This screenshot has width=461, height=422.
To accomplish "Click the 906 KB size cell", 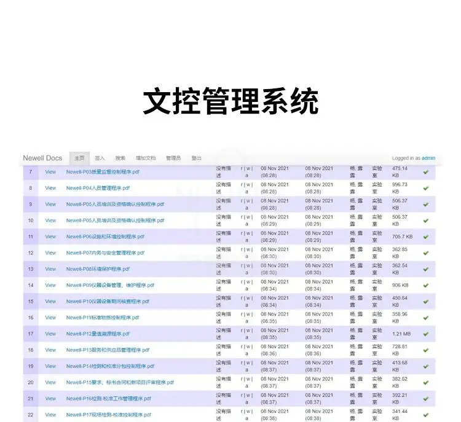I will [x=400, y=286].
